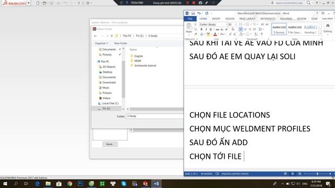Open Organize dropdown in Select Folder dialog
The image size is (335, 188).
click(101, 43)
